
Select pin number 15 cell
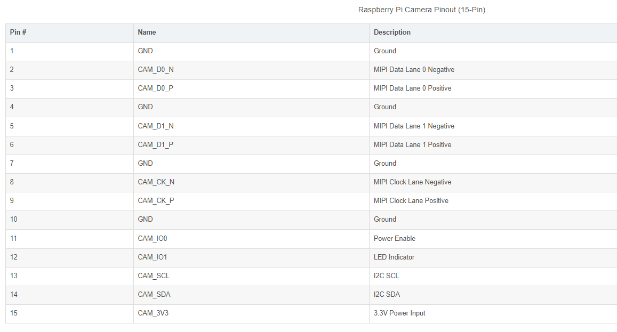coord(14,313)
